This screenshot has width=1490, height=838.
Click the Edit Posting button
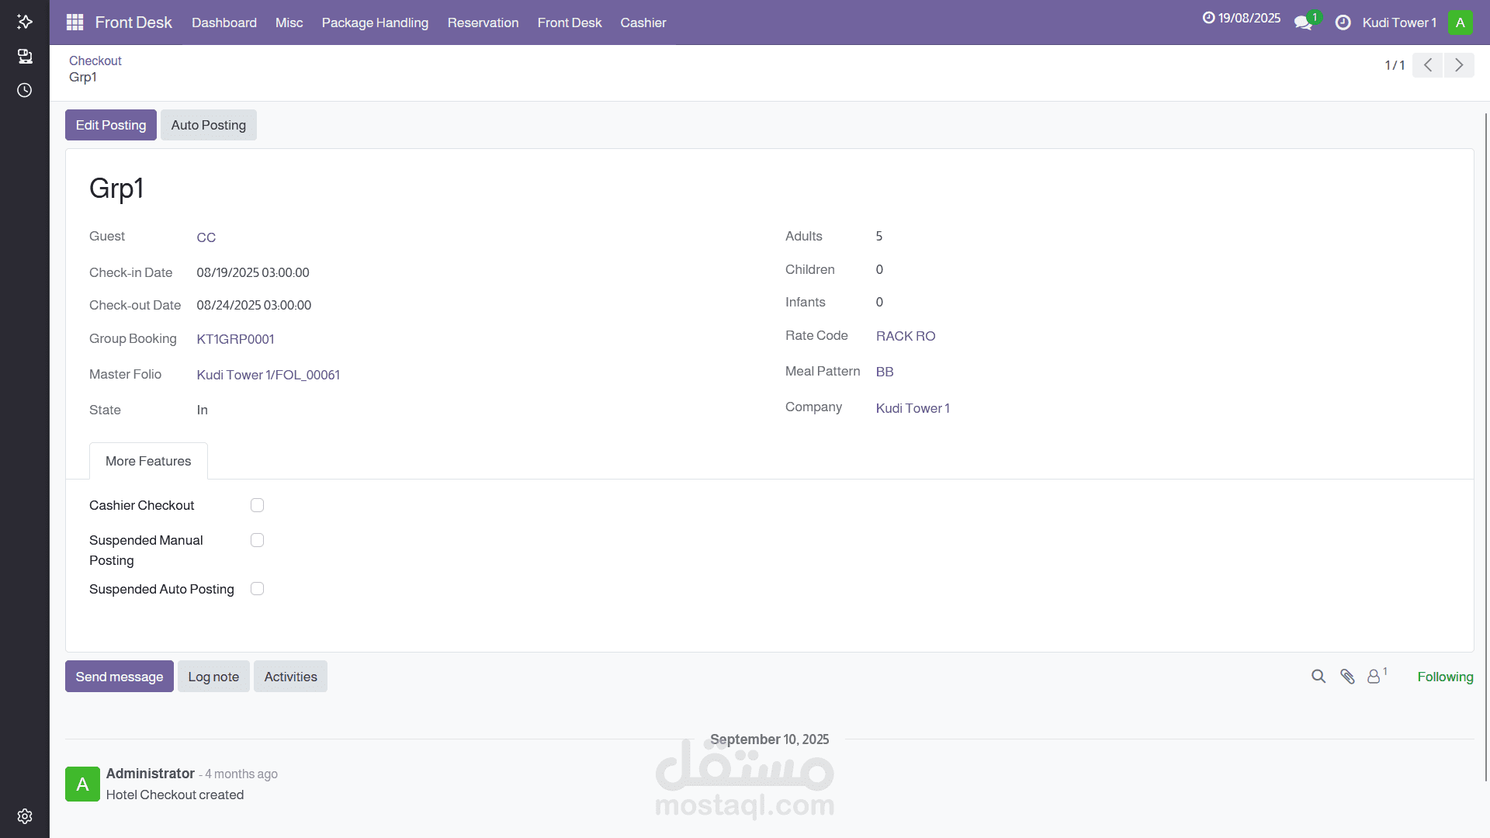pyautogui.click(x=111, y=125)
